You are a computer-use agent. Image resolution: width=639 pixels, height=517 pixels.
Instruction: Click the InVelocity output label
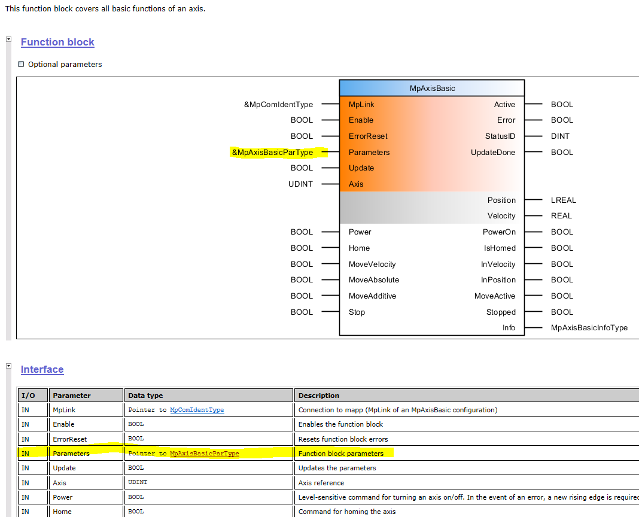(x=498, y=264)
